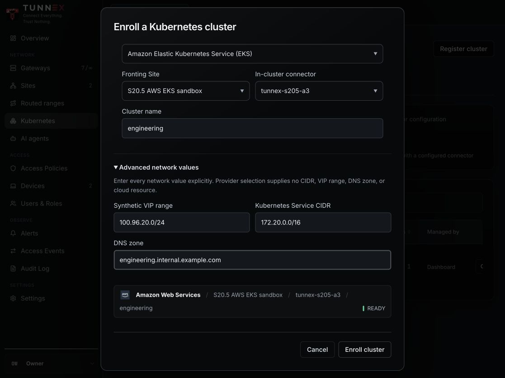Viewport: 505px width, 378px height.
Task: Click the Access Policies shield icon
Action: pos(13,168)
